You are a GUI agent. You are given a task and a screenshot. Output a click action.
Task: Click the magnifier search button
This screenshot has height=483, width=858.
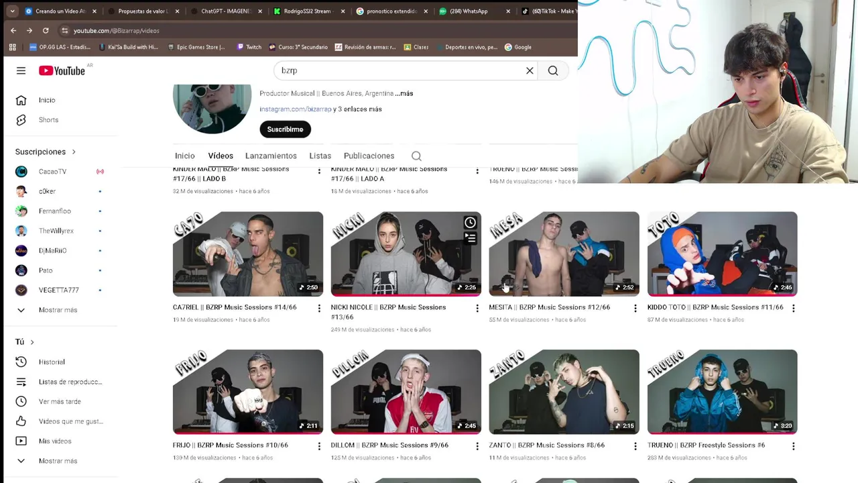pos(553,70)
